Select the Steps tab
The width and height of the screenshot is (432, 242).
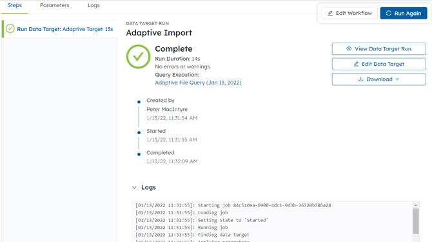pyautogui.click(x=15, y=5)
